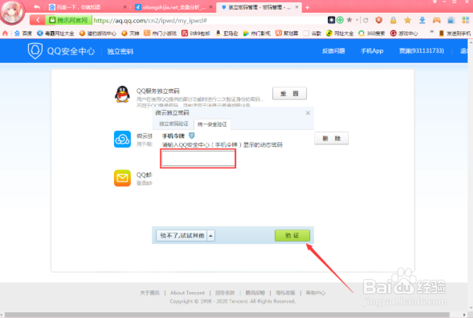Click the 验不了,试试其他 button
Image resolution: width=473 pixels, height=318 pixels.
click(x=182, y=235)
